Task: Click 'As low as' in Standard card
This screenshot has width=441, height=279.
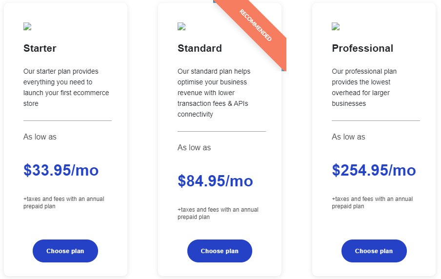Action: pyautogui.click(x=194, y=147)
